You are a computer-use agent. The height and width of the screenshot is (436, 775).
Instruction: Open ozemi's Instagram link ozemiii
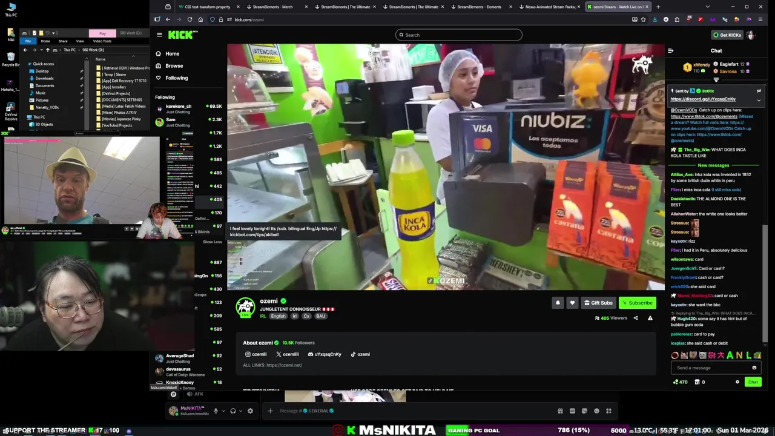point(256,354)
